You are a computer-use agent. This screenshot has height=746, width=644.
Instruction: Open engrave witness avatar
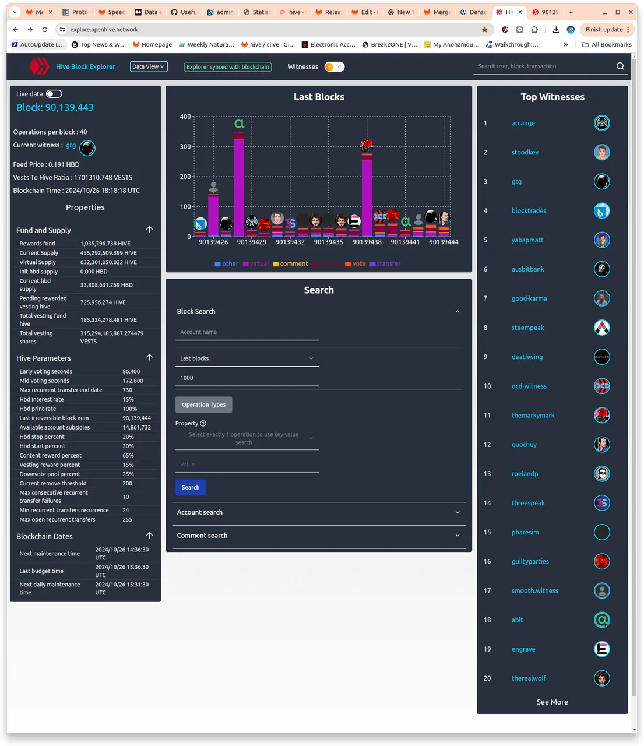click(x=601, y=649)
